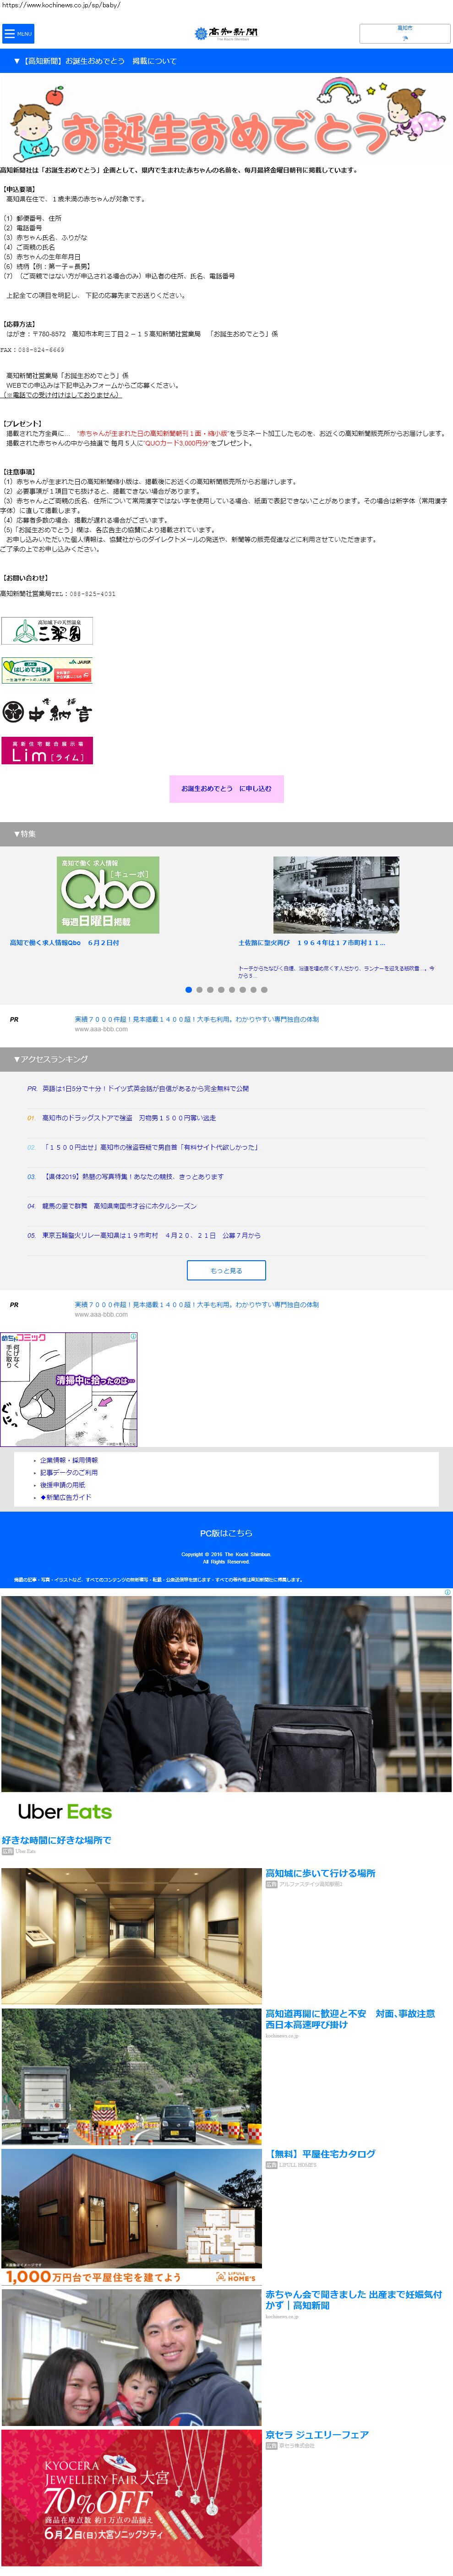Collapse the 特集 section header
The image size is (453, 2576).
226,834
